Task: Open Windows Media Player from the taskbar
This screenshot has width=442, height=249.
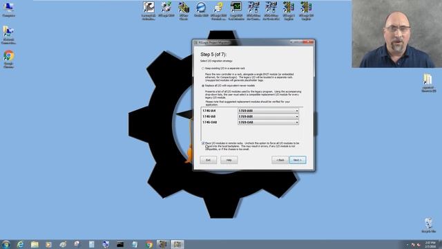Action: [49, 244]
